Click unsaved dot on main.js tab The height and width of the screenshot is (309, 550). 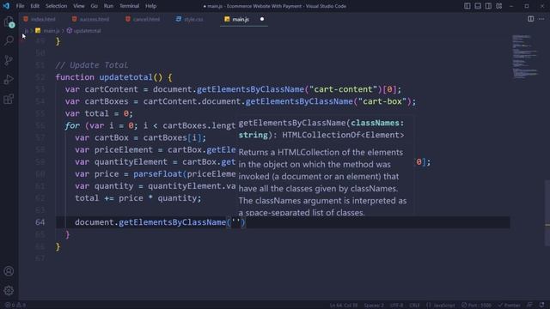click(262, 19)
